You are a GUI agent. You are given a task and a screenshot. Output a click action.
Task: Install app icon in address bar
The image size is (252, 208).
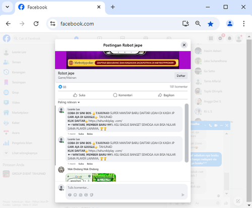point(185,24)
